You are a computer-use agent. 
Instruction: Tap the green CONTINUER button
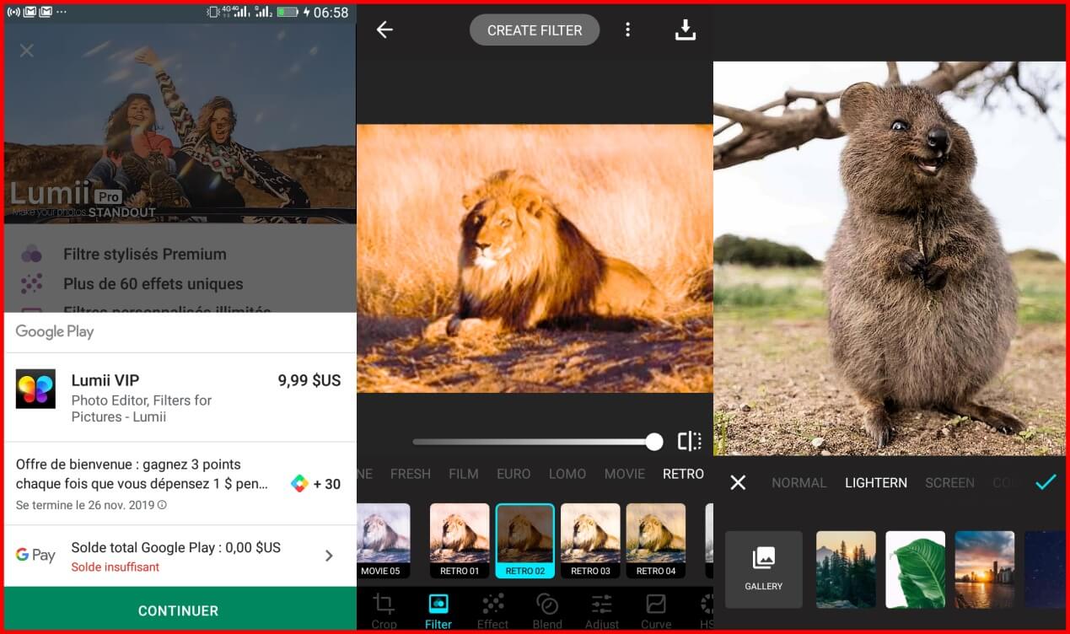pos(178,610)
